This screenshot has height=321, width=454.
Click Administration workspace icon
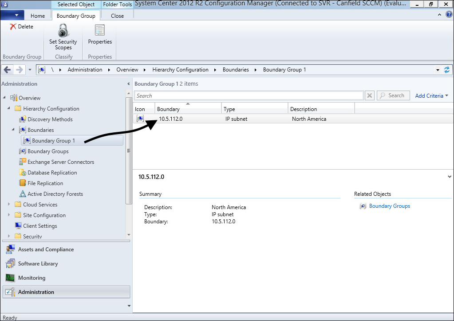(x=10, y=292)
